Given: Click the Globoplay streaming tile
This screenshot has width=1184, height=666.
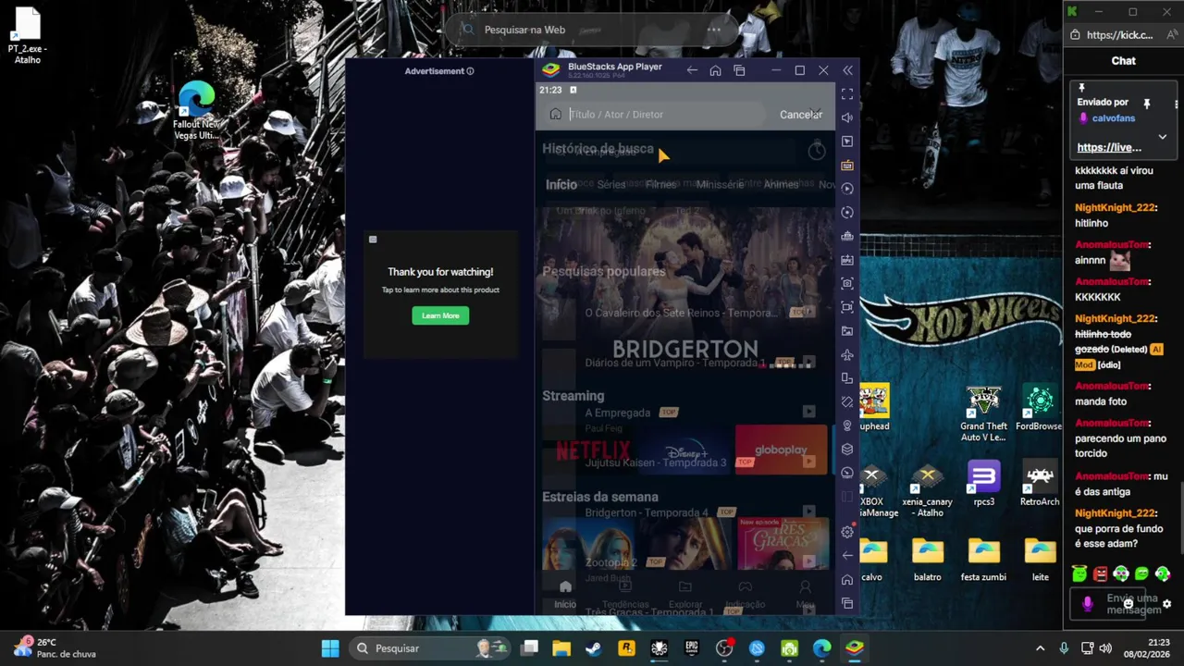Looking at the screenshot, I should [782, 450].
